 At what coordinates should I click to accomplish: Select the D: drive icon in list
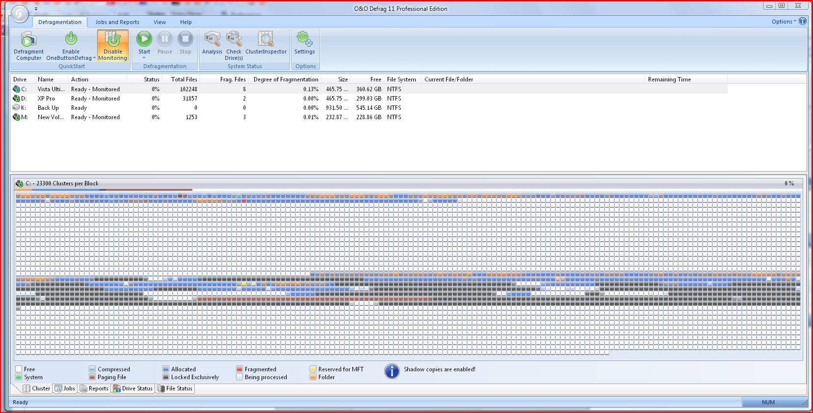16,99
